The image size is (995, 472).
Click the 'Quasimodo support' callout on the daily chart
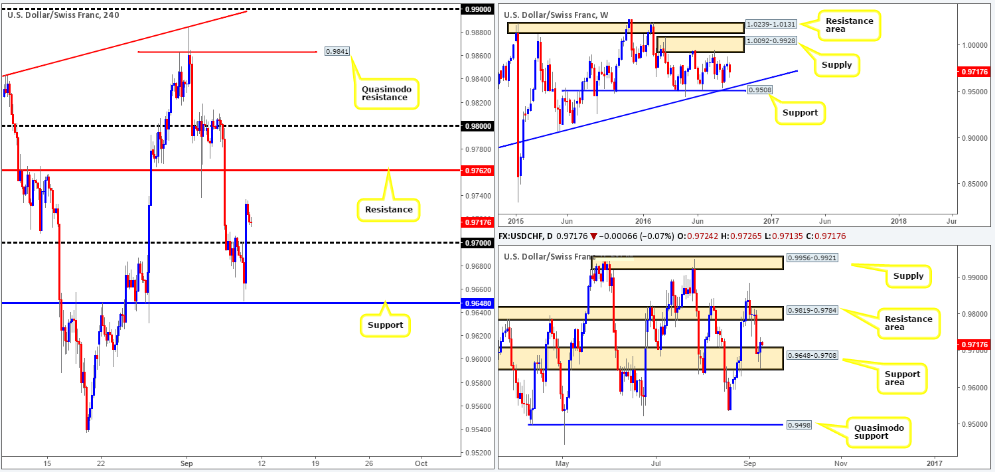(x=878, y=432)
